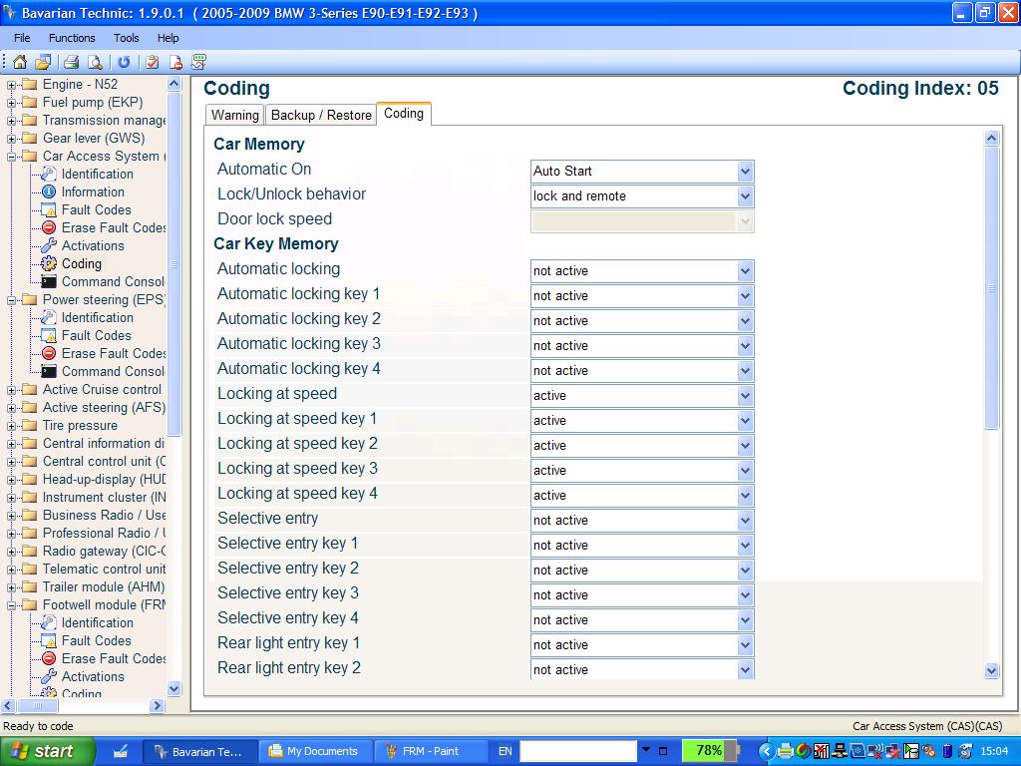
Task: Expand the Fuel pump (EKP) node
Action: point(11,103)
